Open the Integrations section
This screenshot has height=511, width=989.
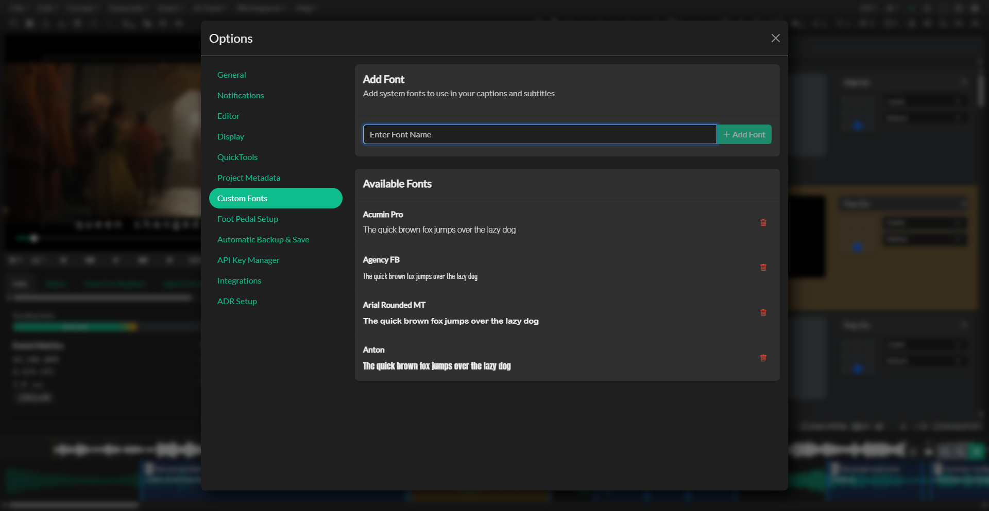(239, 280)
